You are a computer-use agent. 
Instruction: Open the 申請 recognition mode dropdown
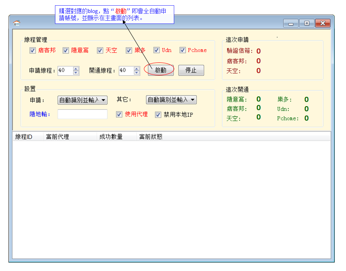82,100
